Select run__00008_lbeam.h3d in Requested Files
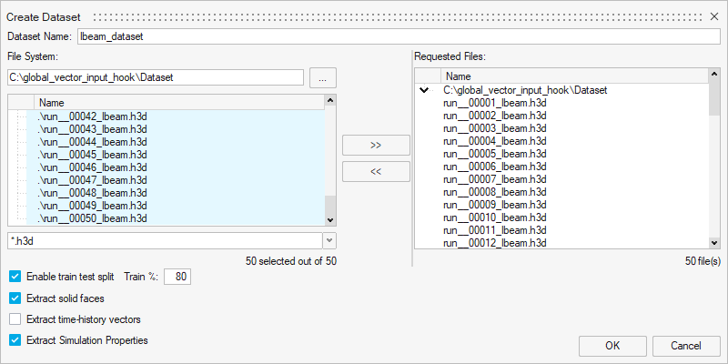Screen dimensions: 728x364 495,192
